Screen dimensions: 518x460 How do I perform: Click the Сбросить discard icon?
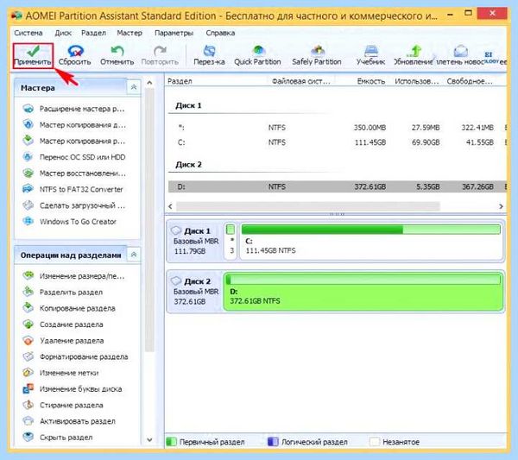pos(75,51)
